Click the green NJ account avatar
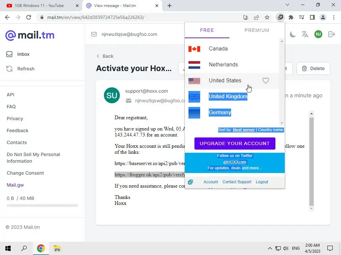The image size is (341, 255). pyautogui.click(x=318, y=34)
